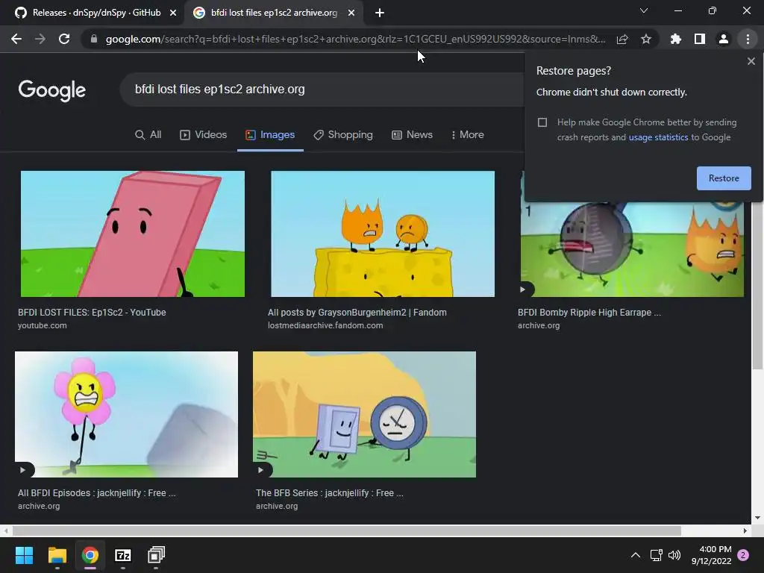Open The BFB Series jacknjellify link
764x573 pixels.
(329, 493)
